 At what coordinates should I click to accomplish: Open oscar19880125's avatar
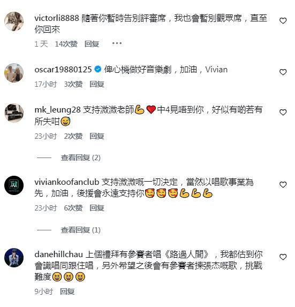tap(14, 73)
